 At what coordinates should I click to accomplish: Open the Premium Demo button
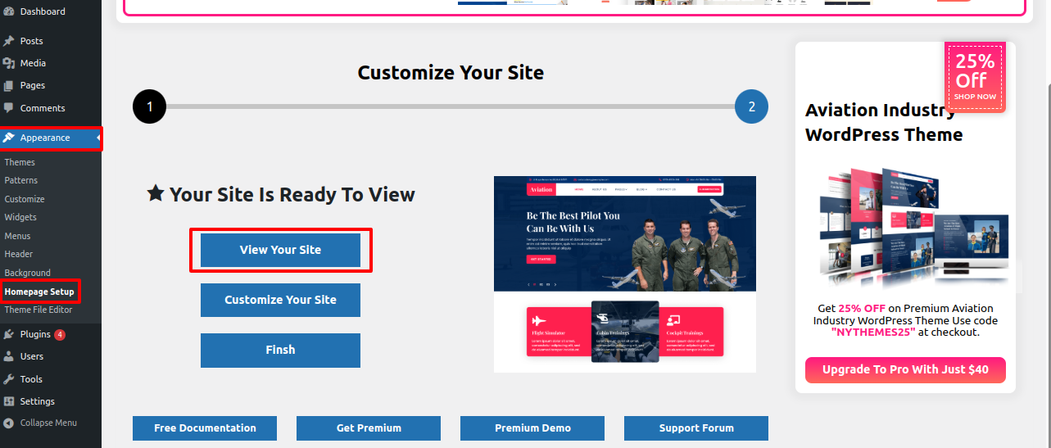point(532,428)
